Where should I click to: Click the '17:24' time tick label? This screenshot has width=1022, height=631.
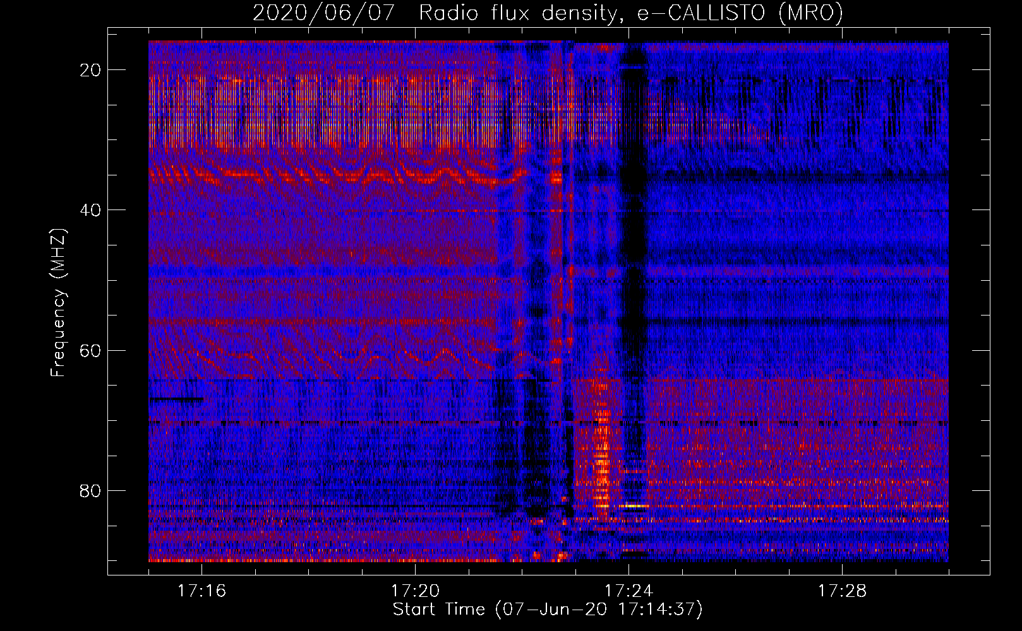(x=628, y=591)
